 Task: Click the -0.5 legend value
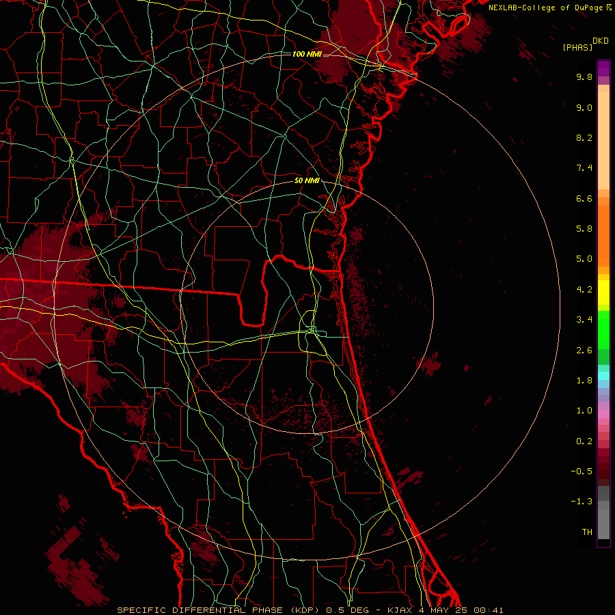click(x=582, y=471)
